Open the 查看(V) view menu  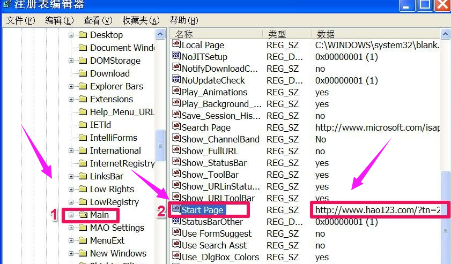[98, 20]
